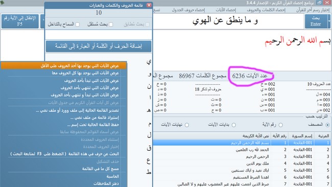
Task: Select the row الحمد لله رب العلمين
Action: pyautogui.click(x=242, y=150)
